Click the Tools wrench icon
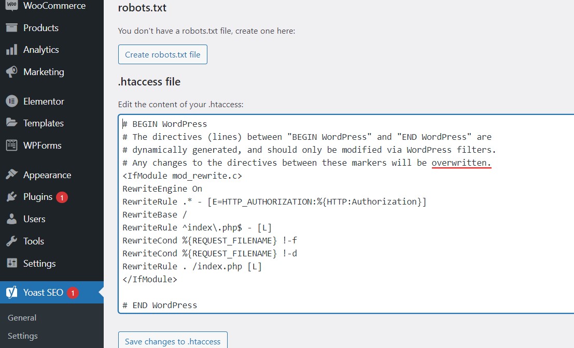Image resolution: width=574 pixels, height=348 pixels. coord(12,241)
